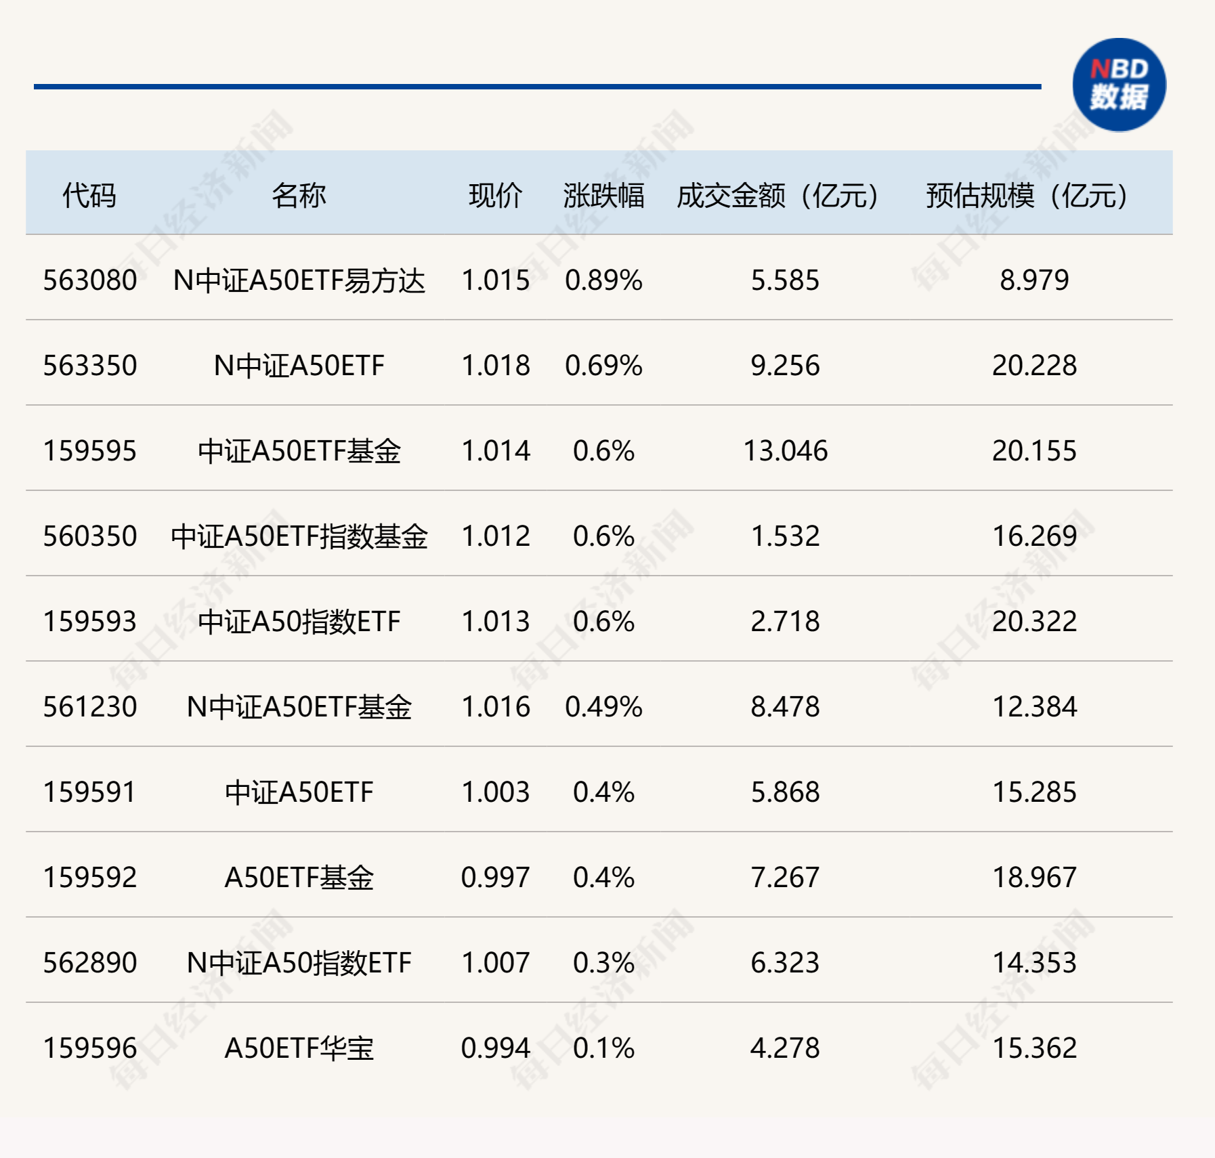Select the 中证A50ETF指数基金 name cell
The height and width of the screenshot is (1158, 1215).
(299, 536)
